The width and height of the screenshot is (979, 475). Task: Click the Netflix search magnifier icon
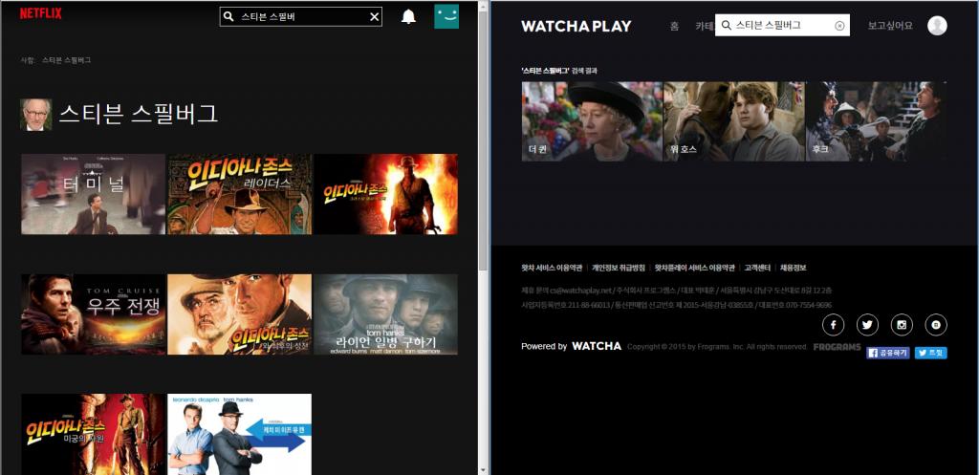tap(228, 17)
